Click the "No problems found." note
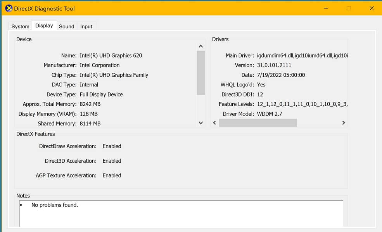Viewport: 382px width, 232px height. (55, 205)
